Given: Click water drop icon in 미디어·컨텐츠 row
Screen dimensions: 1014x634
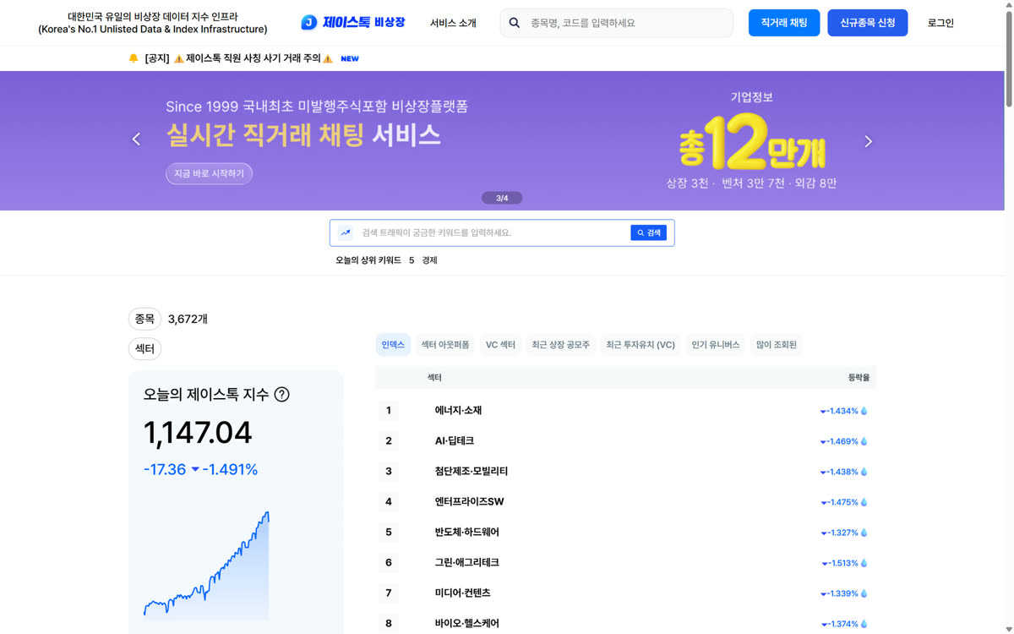Looking at the screenshot, I should [x=864, y=593].
